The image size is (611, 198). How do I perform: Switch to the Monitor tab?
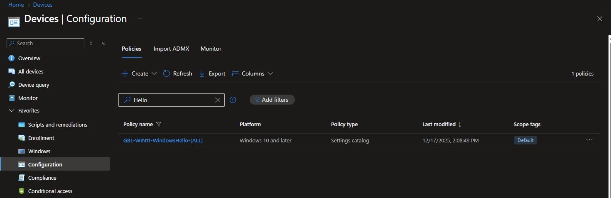click(211, 49)
